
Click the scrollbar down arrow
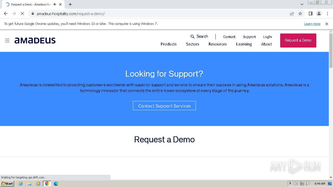pos(331,177)
